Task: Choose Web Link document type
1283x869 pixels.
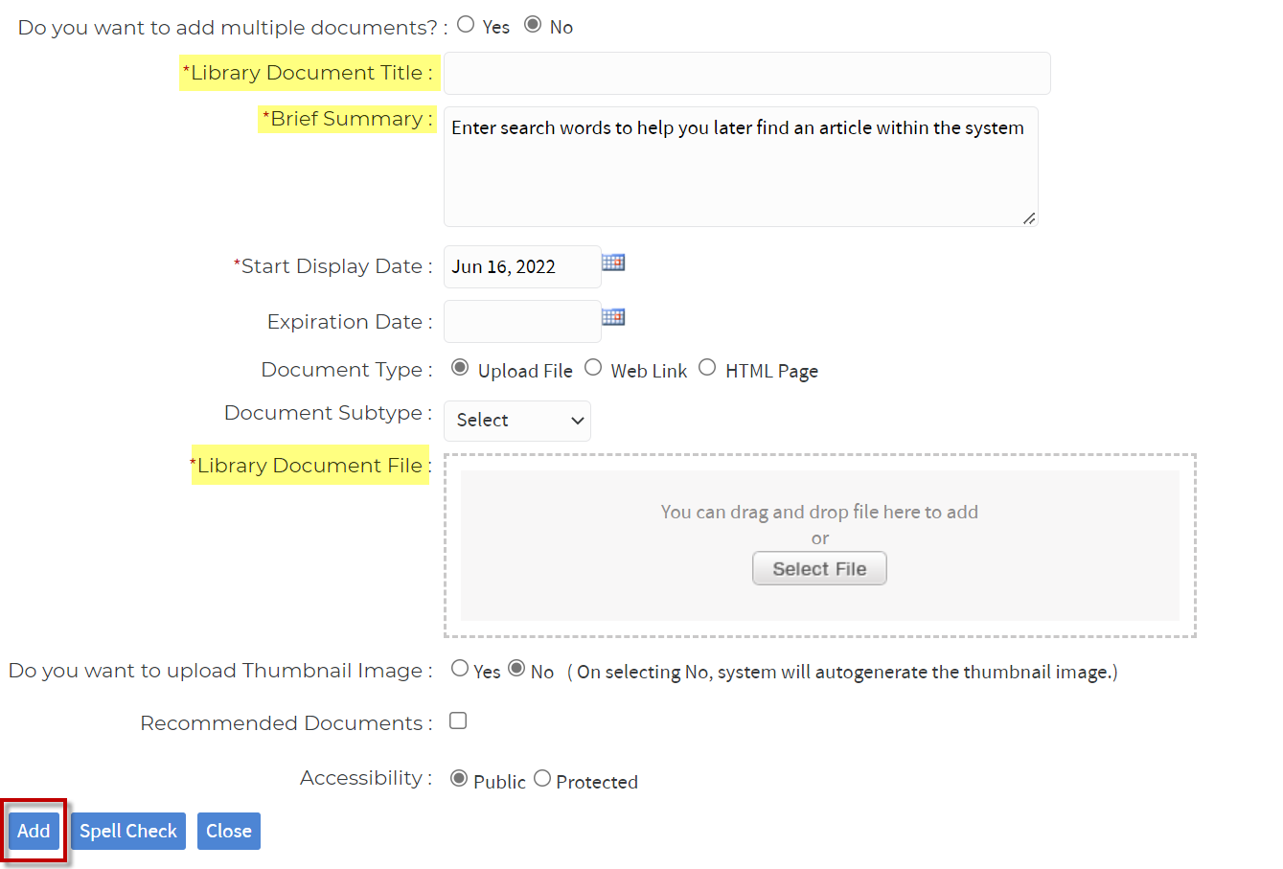Action: (593, 368)
